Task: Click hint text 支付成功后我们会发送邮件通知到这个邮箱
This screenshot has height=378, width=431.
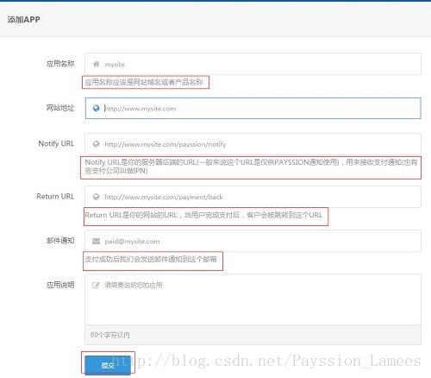Action: click(151, 259)
